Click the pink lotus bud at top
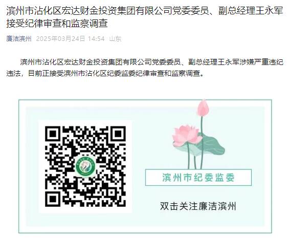 (203, 107)
